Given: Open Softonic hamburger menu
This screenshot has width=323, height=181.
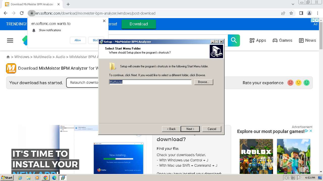Looking at the screenshot, I should click(x=10, y=40).
